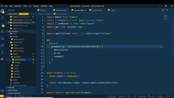Viewport: 174px width, 98px height.
Task: Open the Terminal menu
Action: point(44,6)
